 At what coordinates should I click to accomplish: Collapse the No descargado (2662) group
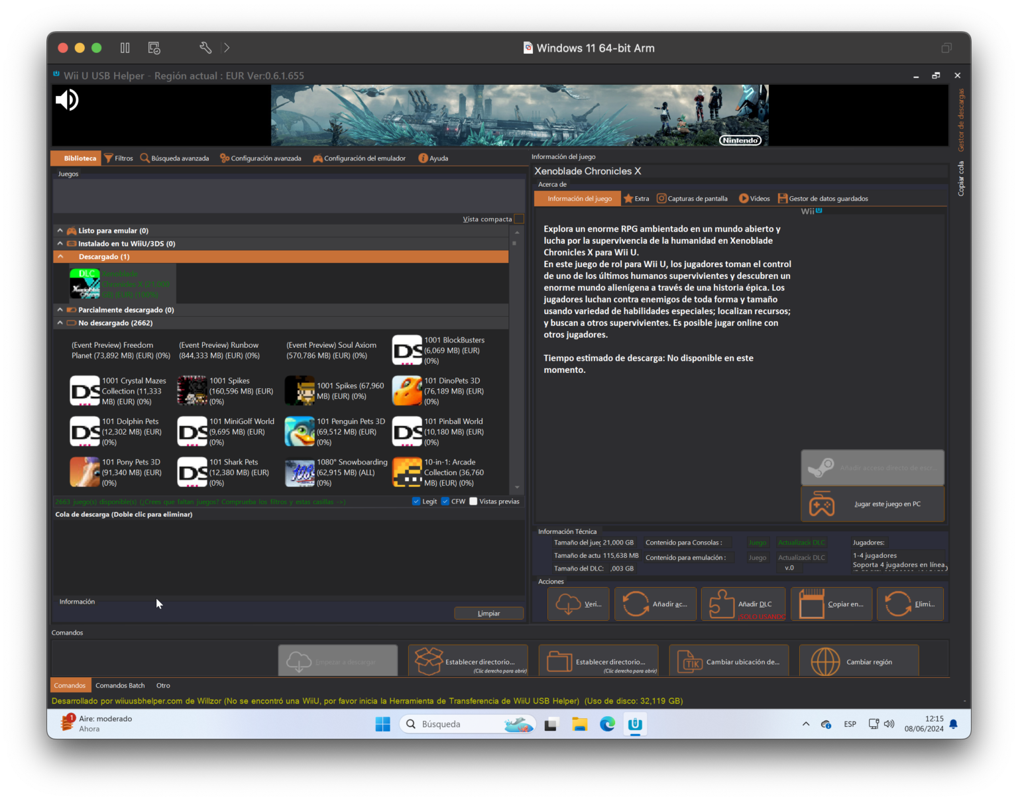pyautogui.click(x=60, y=323)
